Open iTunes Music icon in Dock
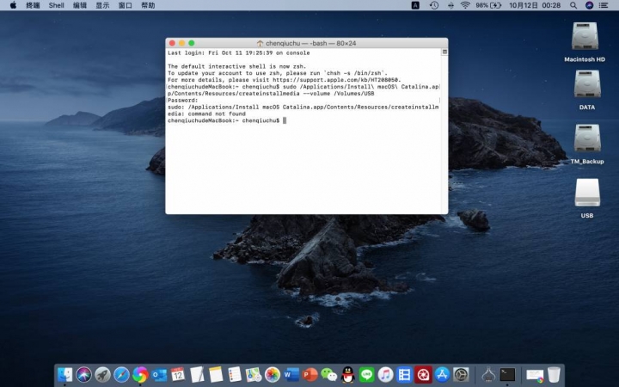 point(386,374)
